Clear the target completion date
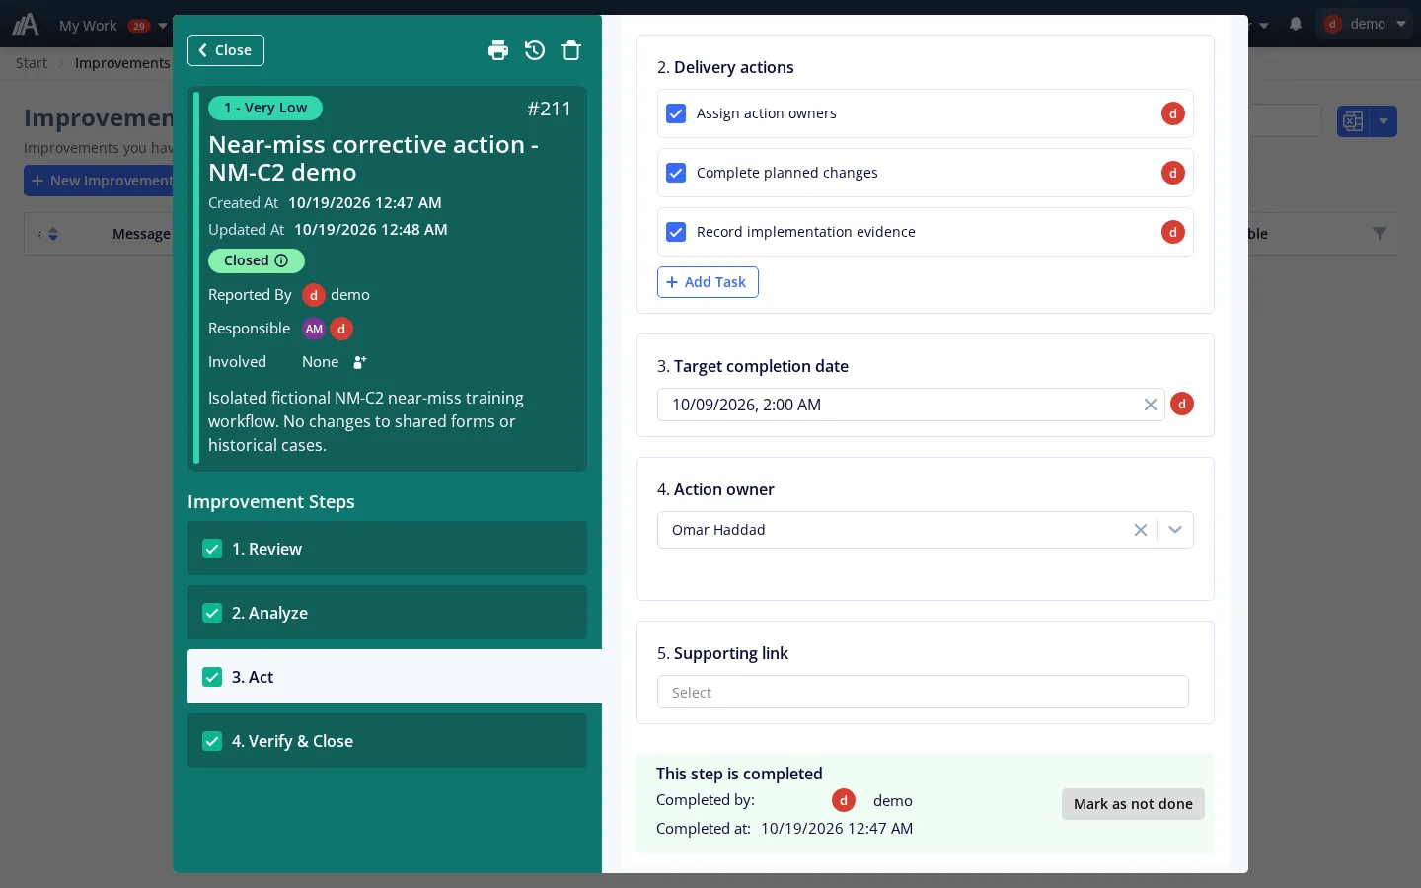 click(x=1150, y=405)
